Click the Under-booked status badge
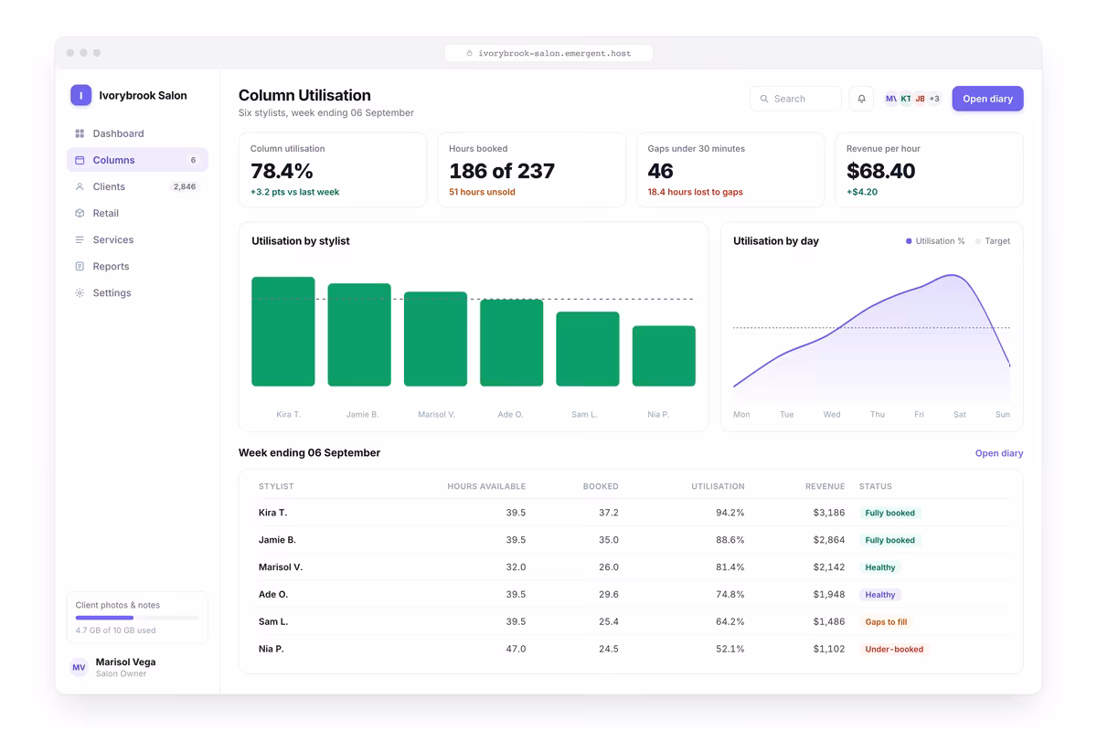This screenshot has height=731, width=1097. click(894, 649)
